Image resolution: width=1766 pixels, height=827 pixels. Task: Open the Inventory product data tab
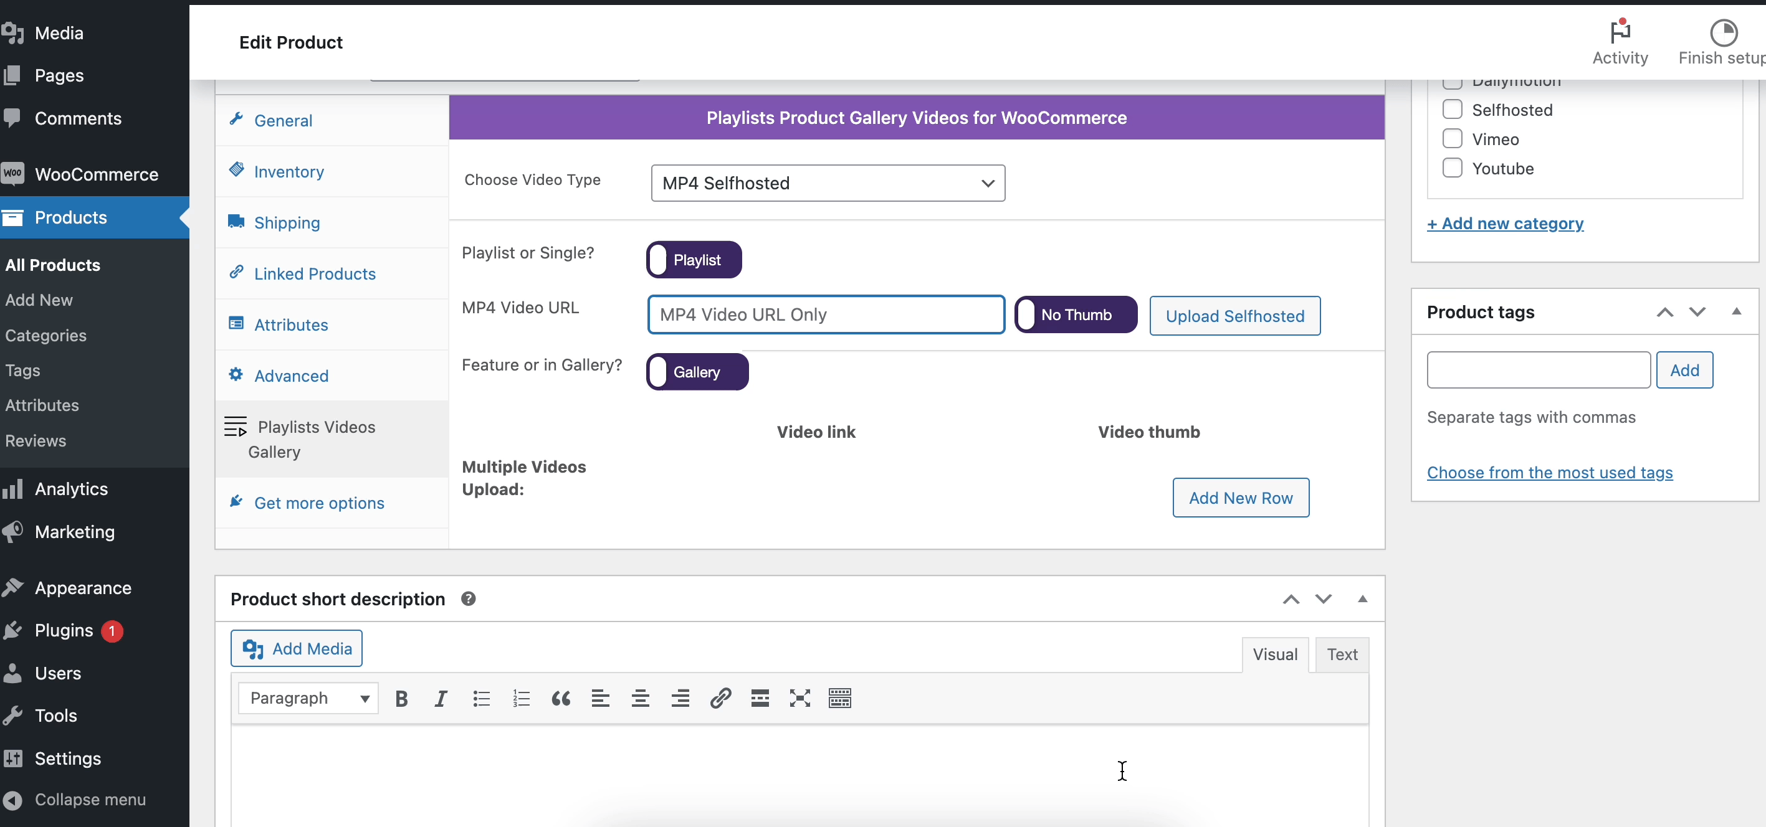(289, 171)
